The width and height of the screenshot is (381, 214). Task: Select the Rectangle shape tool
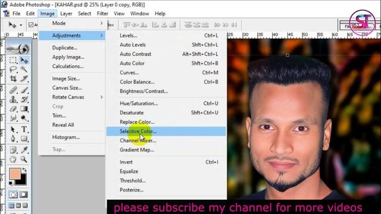click(24, 139)
